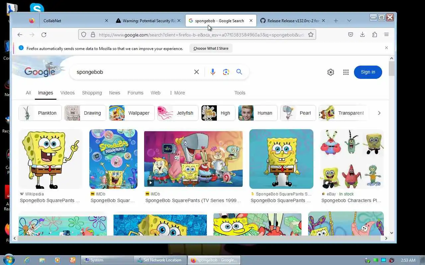Open the Firefox downloads panel
The width and height of the screenshot is (425, 265).
pos(363,34)
